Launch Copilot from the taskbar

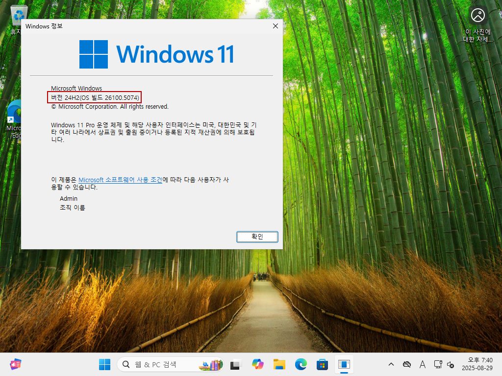pyautogui.click(x=257, y=364)
